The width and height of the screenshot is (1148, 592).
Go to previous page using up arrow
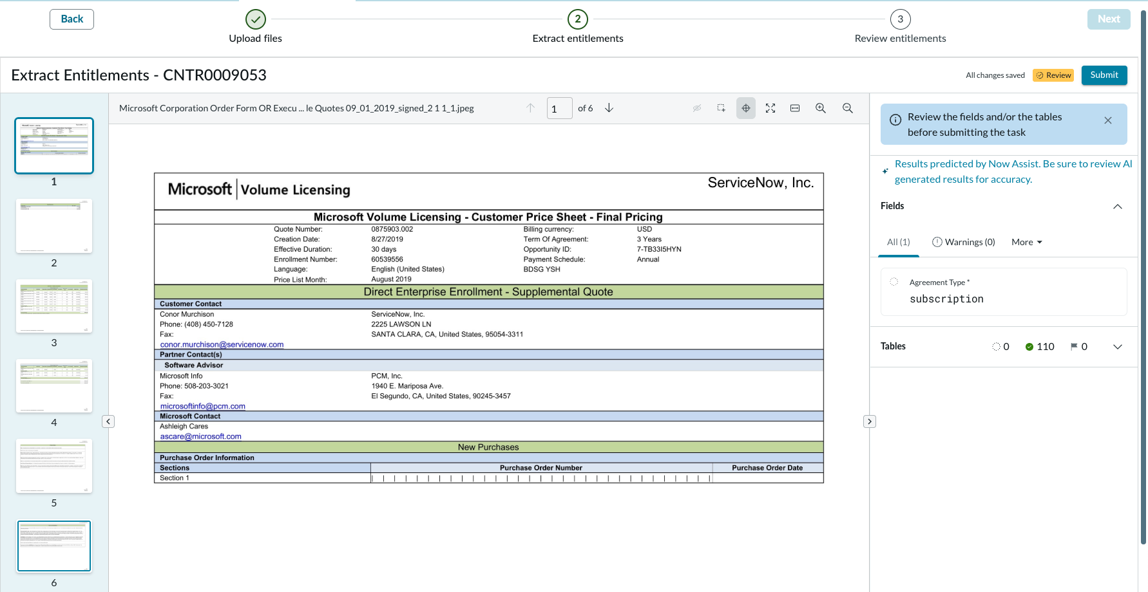530,108
